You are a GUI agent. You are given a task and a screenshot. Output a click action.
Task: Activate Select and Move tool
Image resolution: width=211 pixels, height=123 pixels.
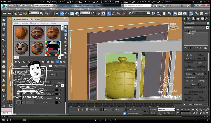point(62,13)
